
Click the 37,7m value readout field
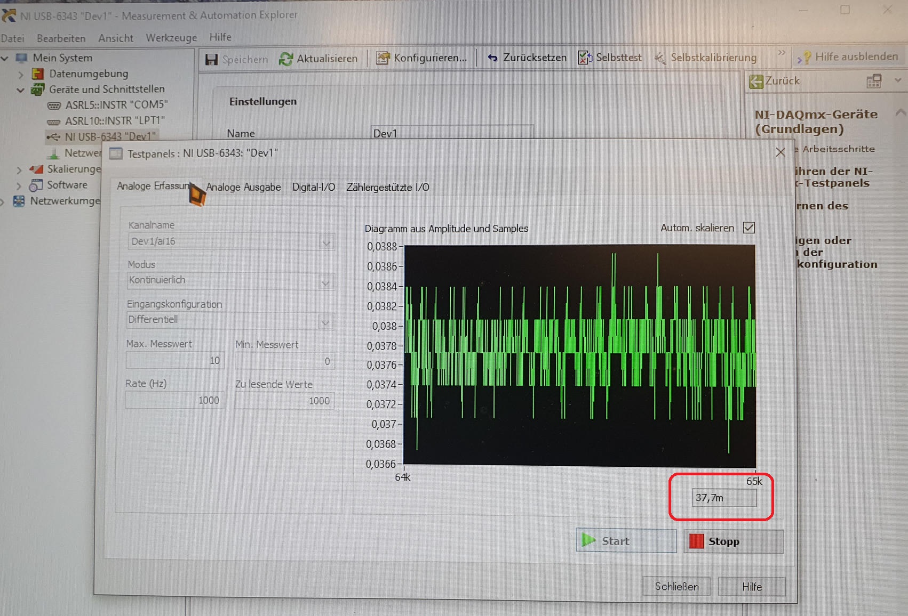click(724, 498)
